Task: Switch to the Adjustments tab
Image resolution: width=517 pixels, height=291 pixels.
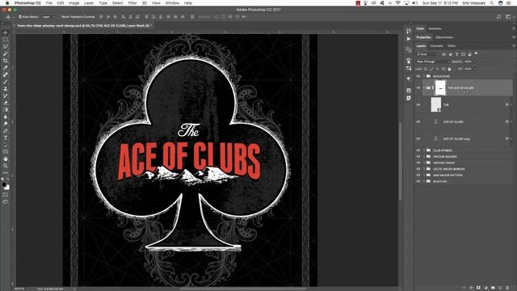Action: pyautogui.click(x=443, y=37)
